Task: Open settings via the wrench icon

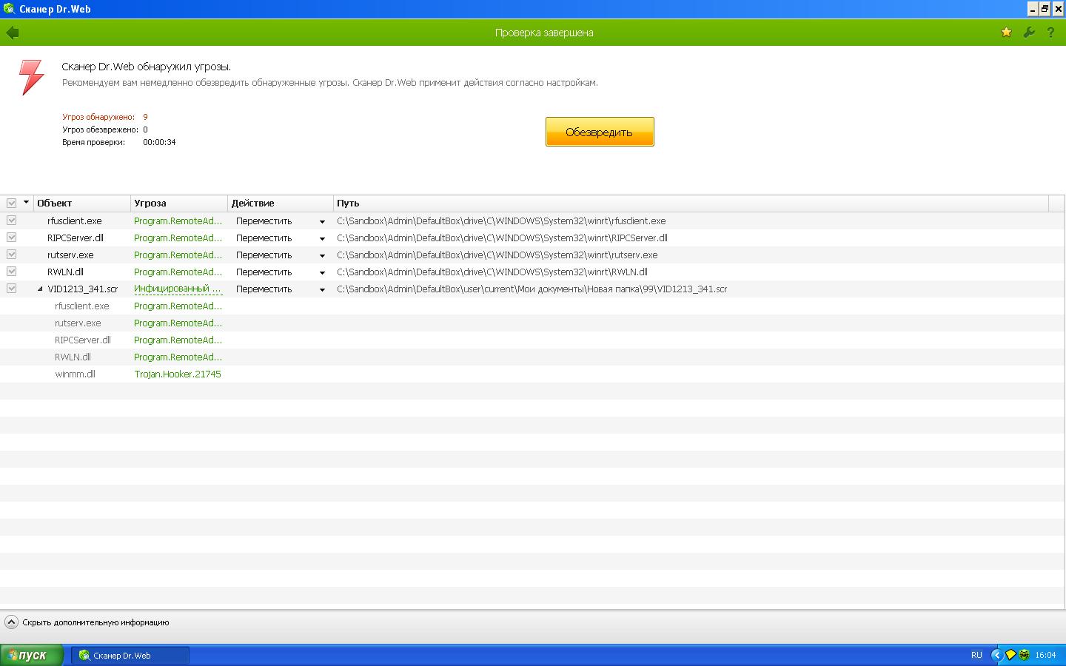Action: pyautogui.click(x=1028, y=33)
